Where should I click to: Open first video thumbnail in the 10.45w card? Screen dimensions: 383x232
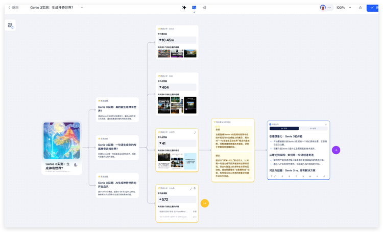pyautogui.click(x=164, y=53)
